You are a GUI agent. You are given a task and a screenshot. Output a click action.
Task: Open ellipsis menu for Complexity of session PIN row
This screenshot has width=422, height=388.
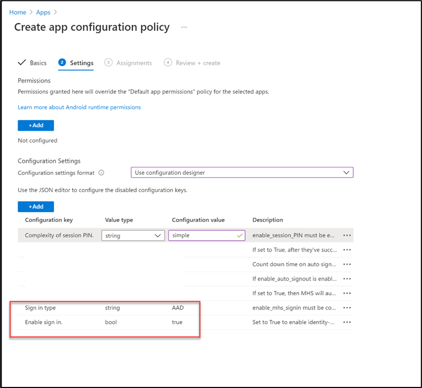pos(347,236)
